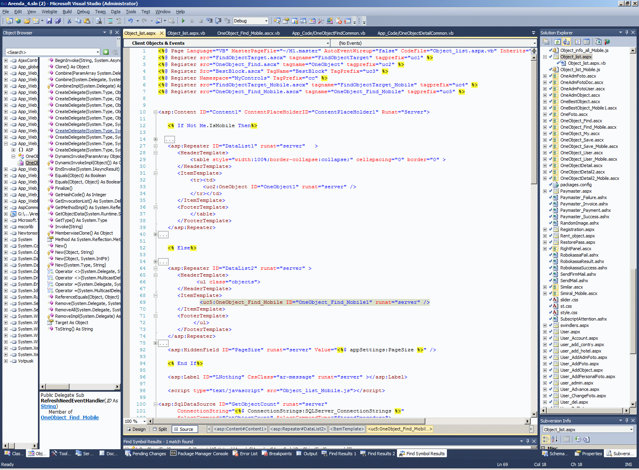Open the Breakpoints tab
The height and width of the screenshot is (470, 639).
276,454
